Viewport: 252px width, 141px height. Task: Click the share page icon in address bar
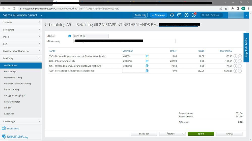coord(221,9)
